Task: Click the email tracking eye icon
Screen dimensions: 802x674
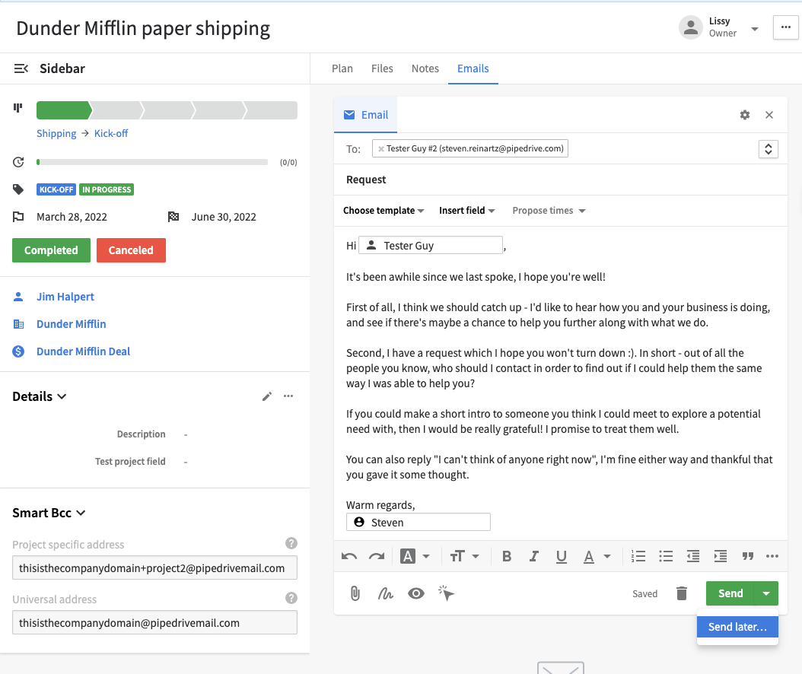Action: click(415, 593)
